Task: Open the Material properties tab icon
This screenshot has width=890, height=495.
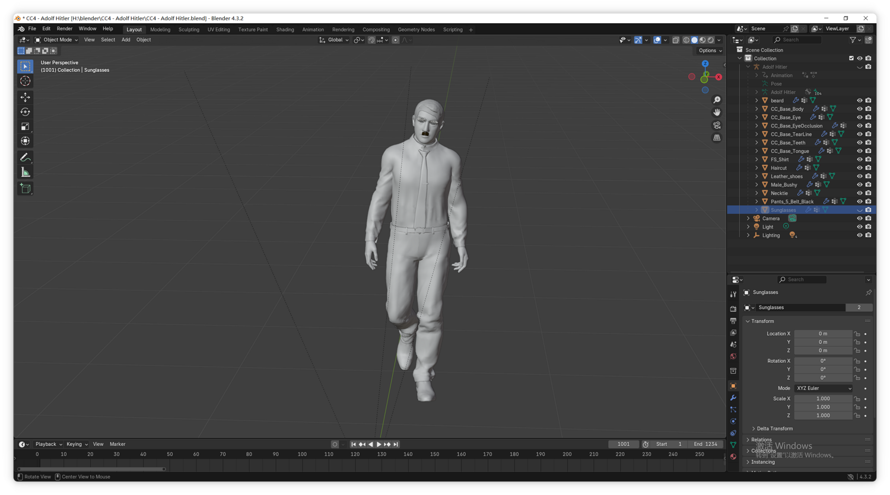Action: tap(733, 457)
